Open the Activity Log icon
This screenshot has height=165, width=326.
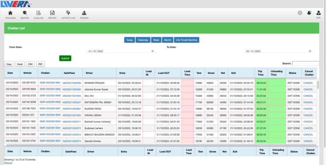click(68, 13)
